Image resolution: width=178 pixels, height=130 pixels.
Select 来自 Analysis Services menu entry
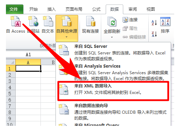coord(113,72)
